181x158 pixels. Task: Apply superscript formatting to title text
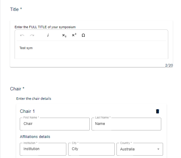[74, 35]
